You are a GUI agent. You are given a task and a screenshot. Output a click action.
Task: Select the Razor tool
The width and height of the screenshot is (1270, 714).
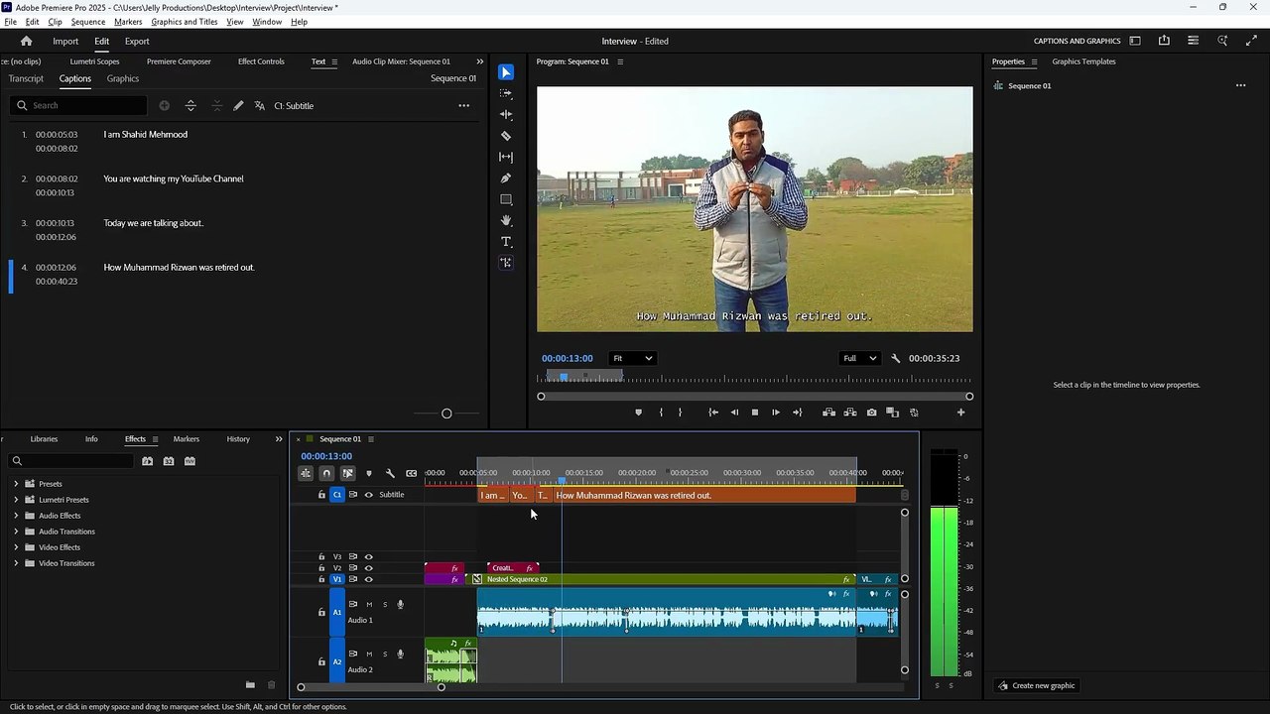coord(506,136)
